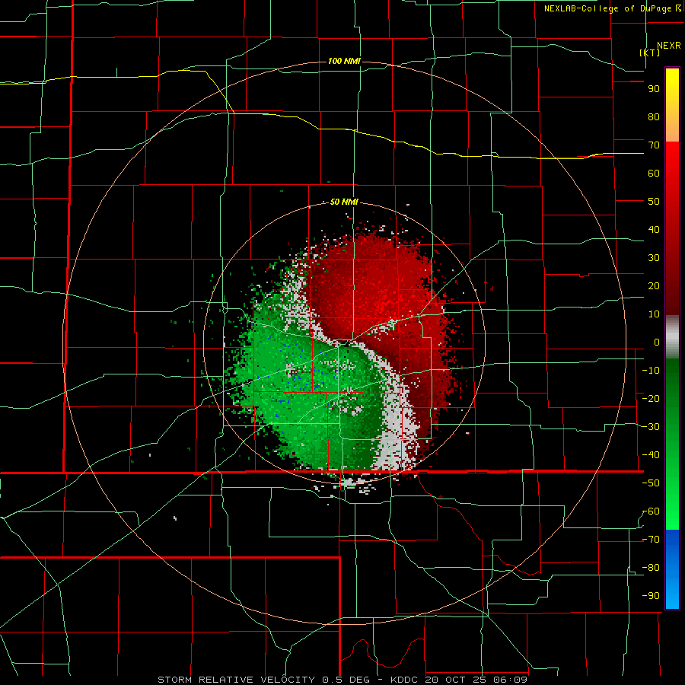Click the -40 knot scale value
Screen dimensions: 685x685
[651, 455]
